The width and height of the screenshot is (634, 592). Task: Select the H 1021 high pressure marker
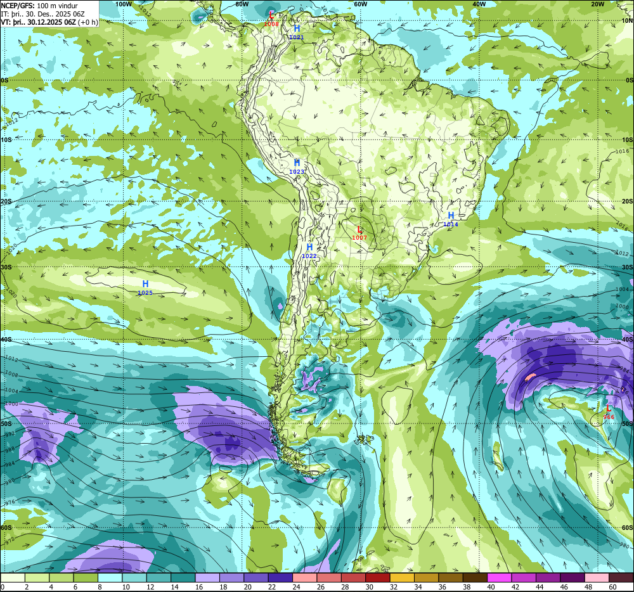[297, 32]
